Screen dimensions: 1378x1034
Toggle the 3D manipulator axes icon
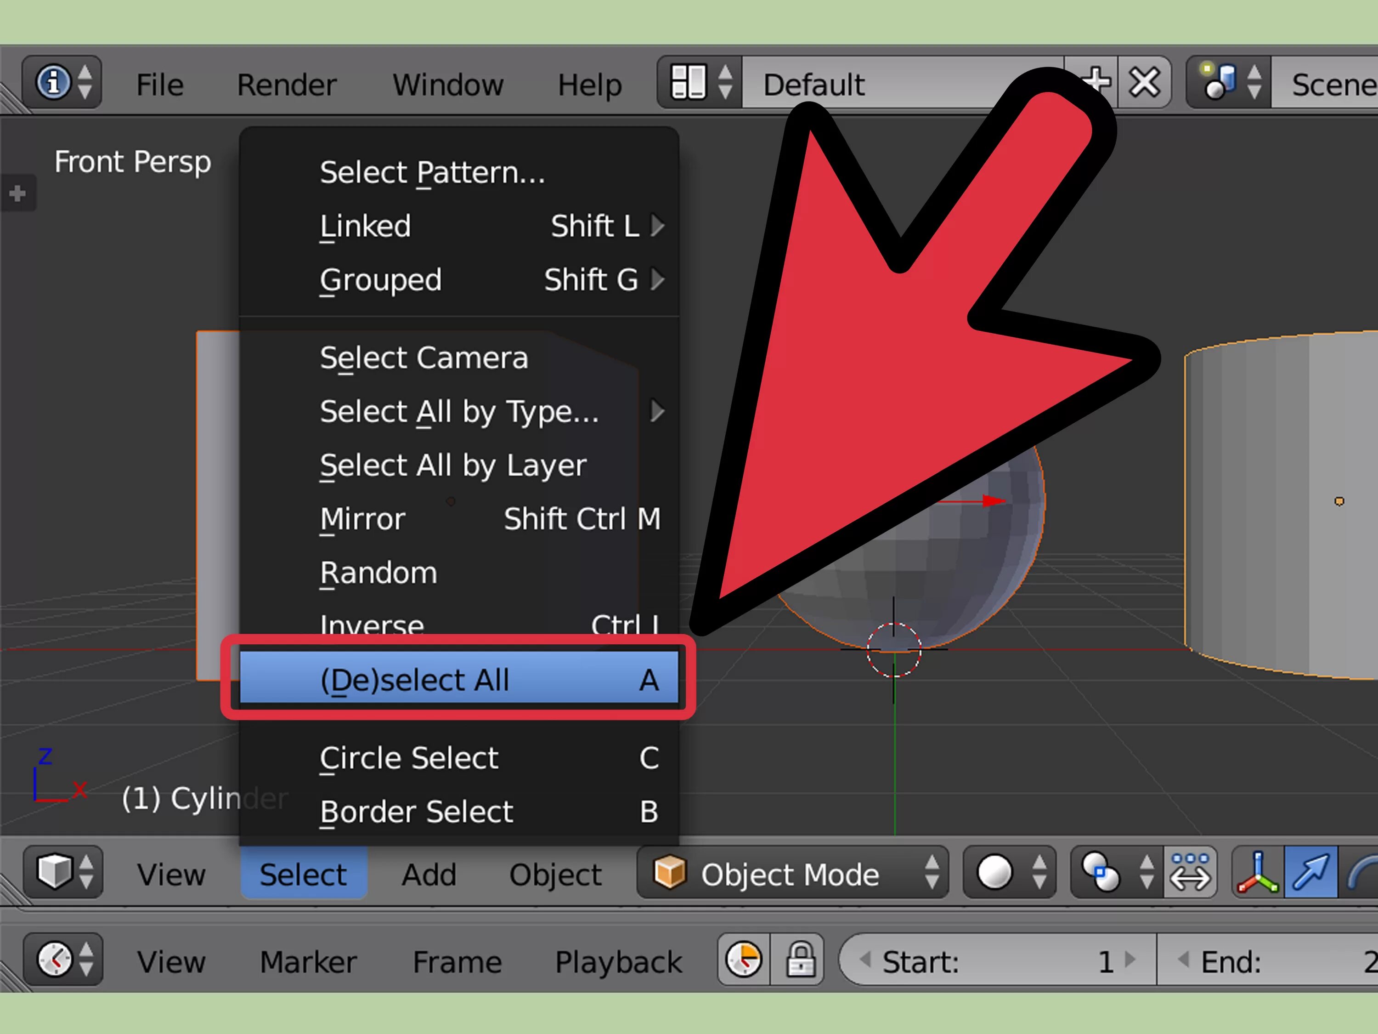pyautogui.click(x=1259, y=871)
